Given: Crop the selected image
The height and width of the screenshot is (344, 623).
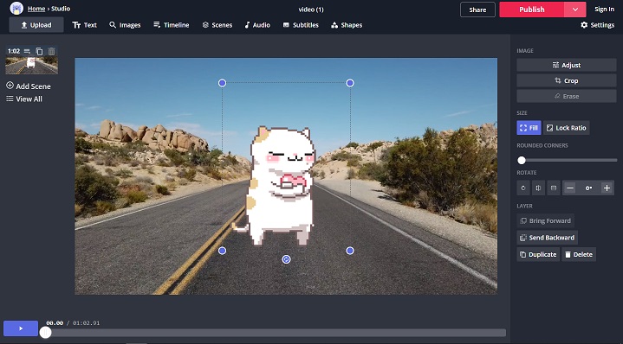Looking at the screenshot, I should (x=567, y=80).
